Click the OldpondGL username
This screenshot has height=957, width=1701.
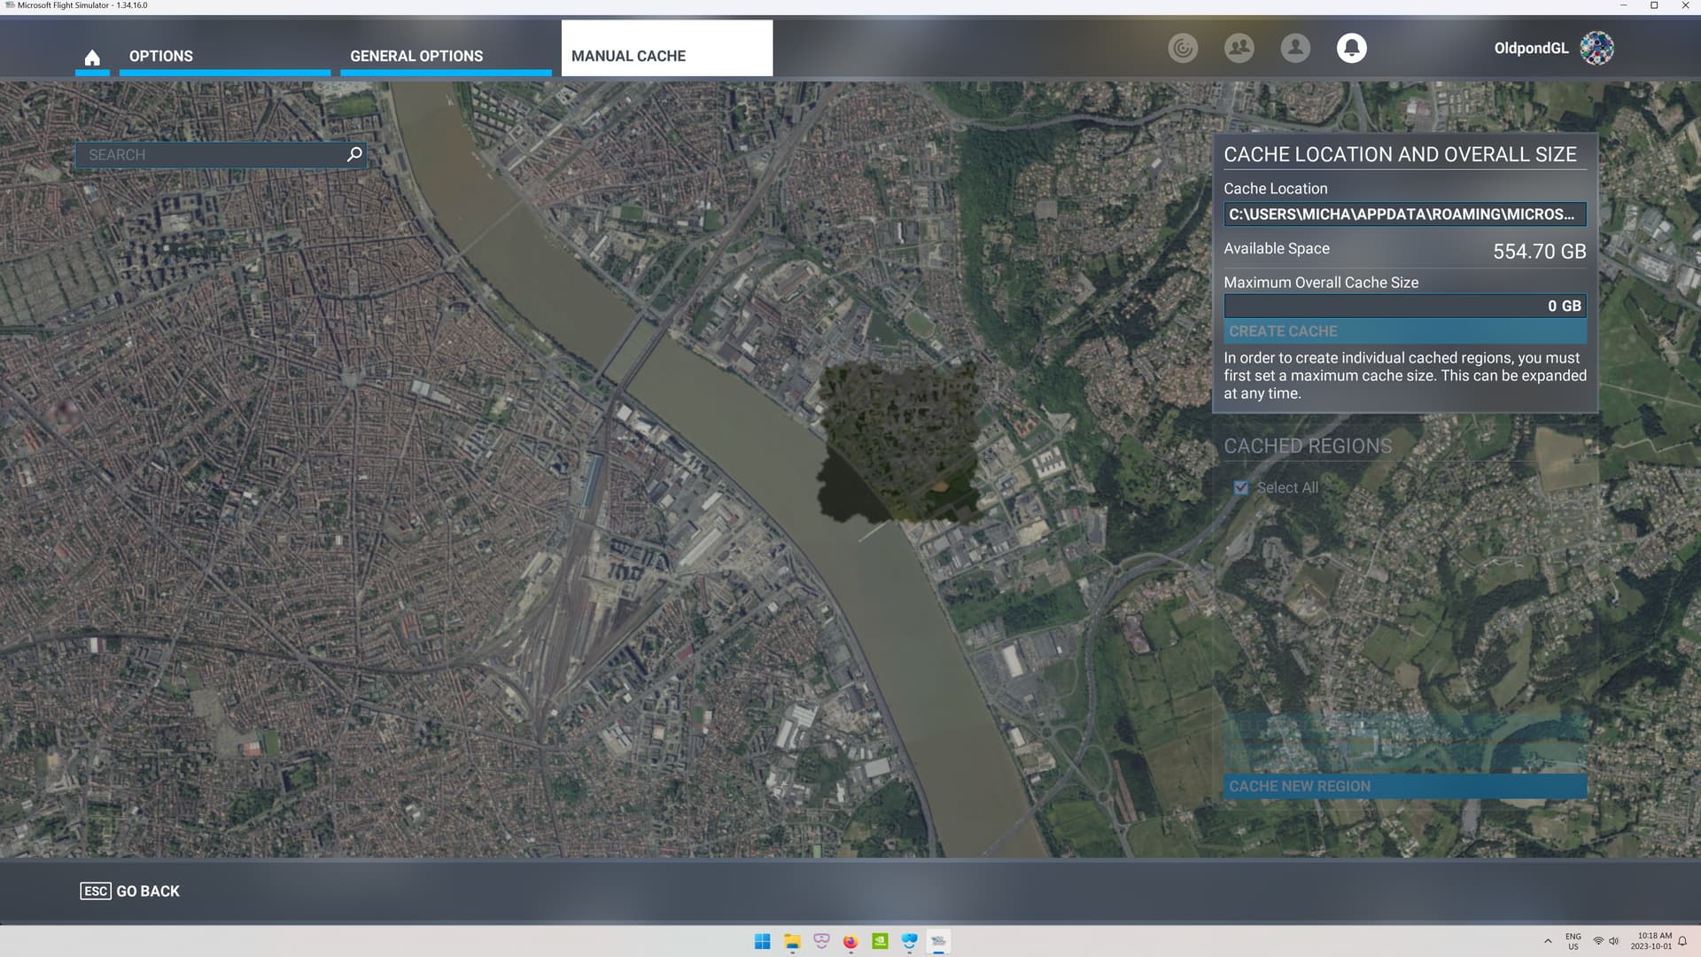coord(1531,48)
